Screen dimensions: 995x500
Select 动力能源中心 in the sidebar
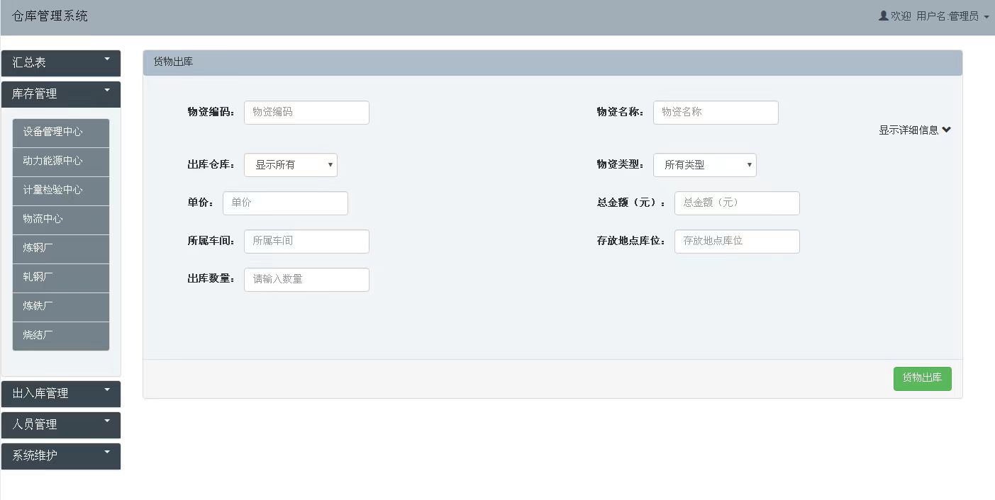(61, 161)
